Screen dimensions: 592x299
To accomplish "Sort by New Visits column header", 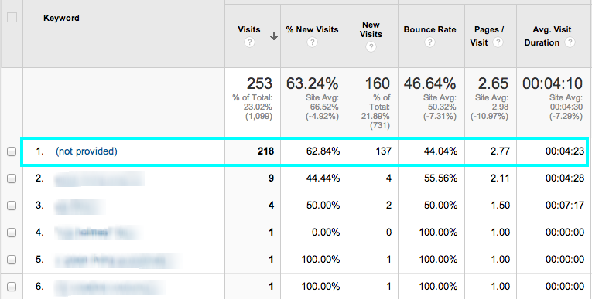I will coord(371,29).
